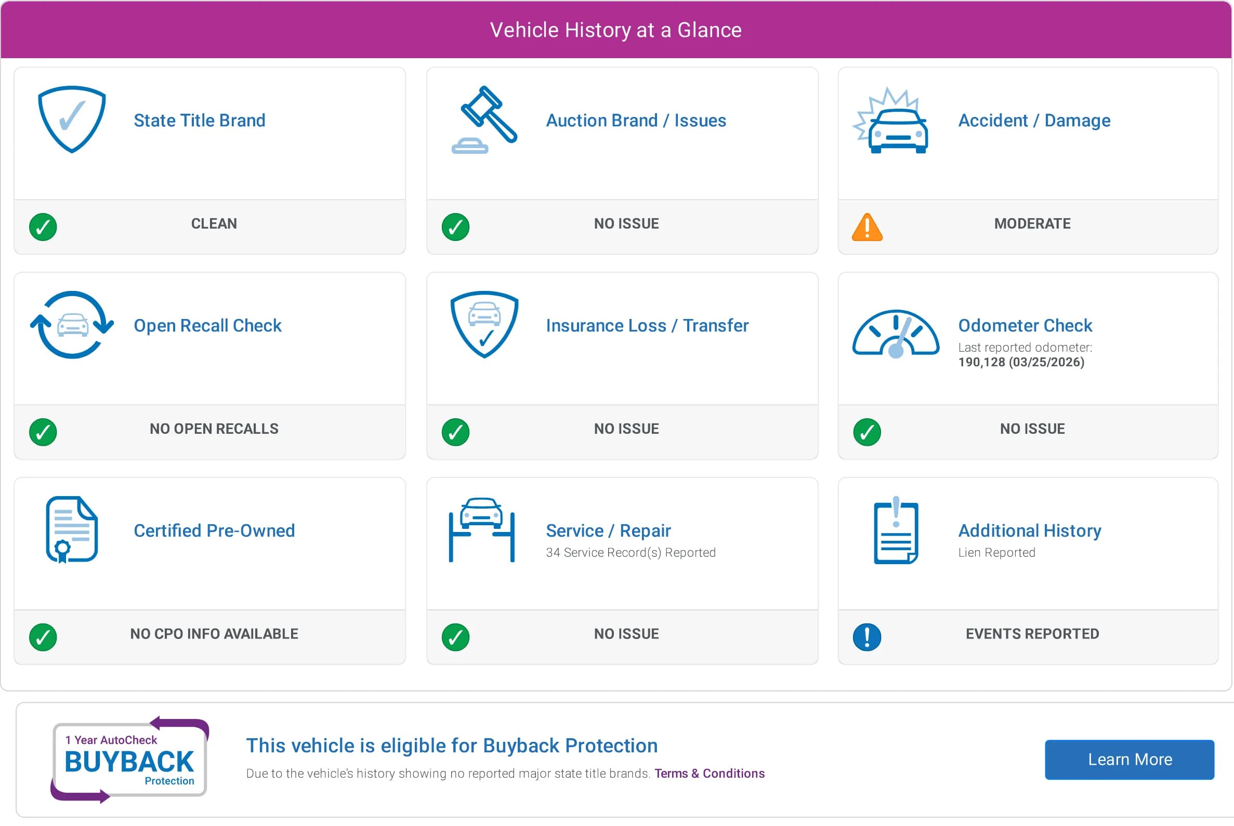This screenshot has width=1234, height=826.
Task: Open the Open Recall Check link
Action: [x=208, y=326]
